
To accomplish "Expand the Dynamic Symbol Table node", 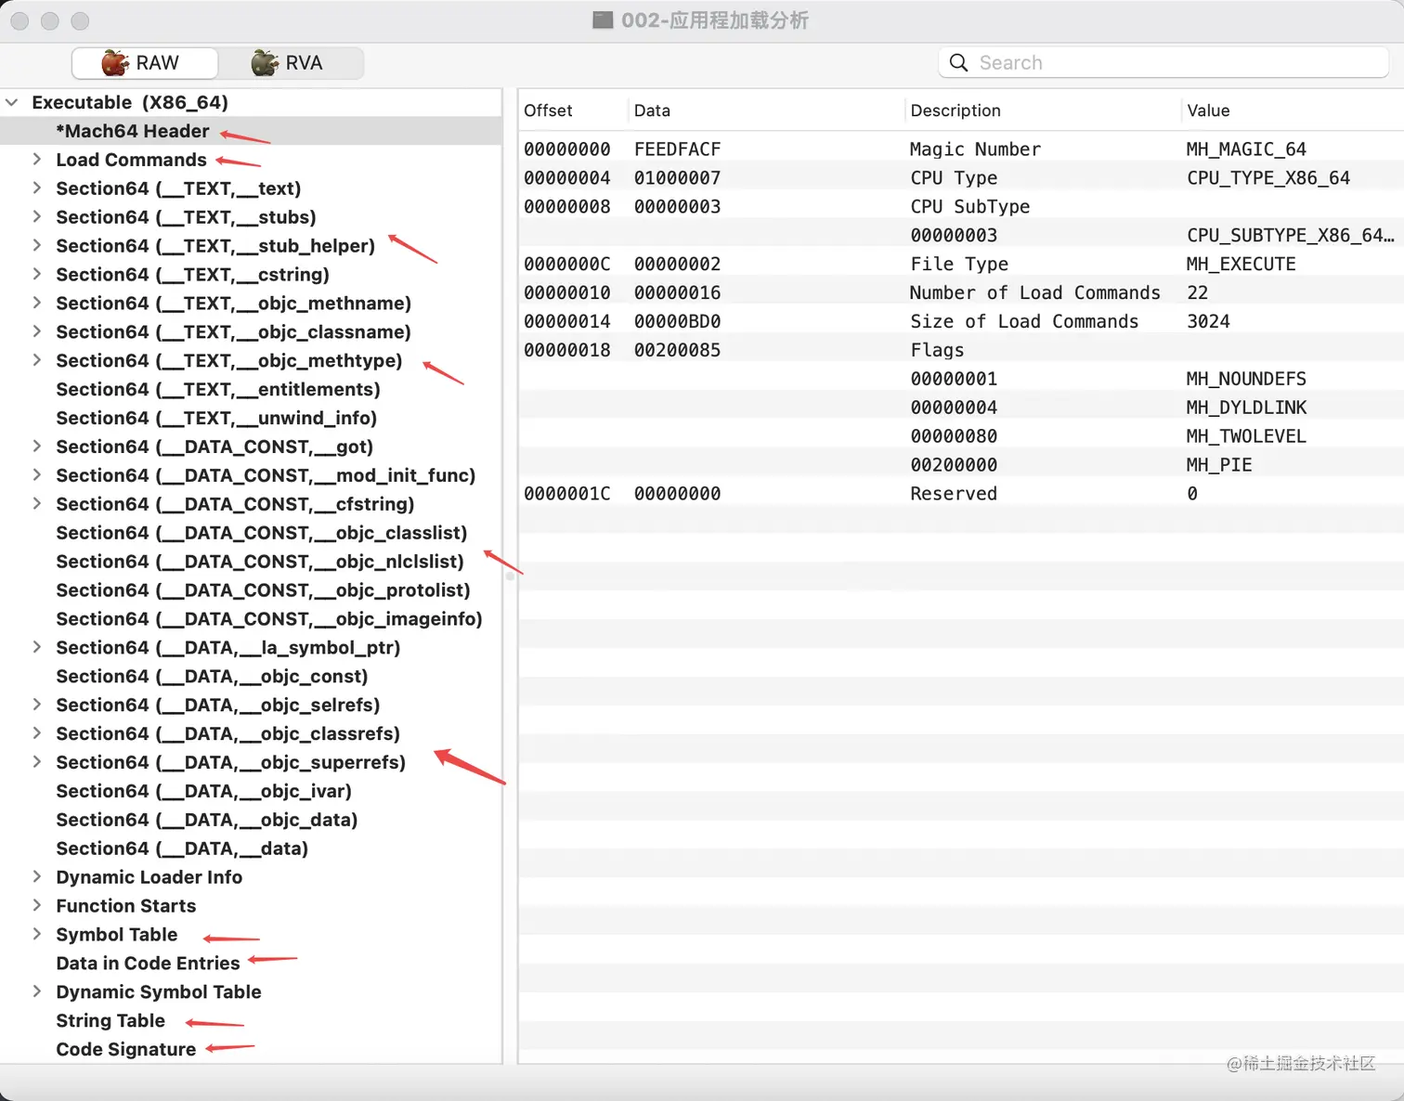I will click(x=36, y=992).
